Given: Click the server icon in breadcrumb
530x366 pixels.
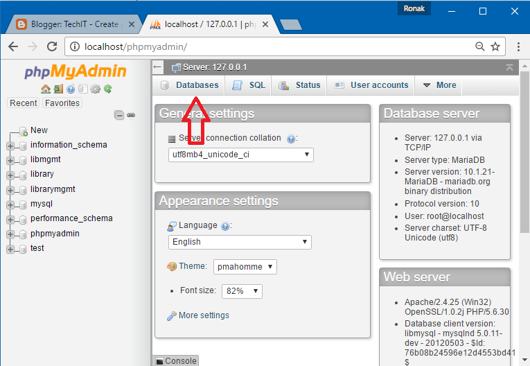Looking at the screenshot, I should (x=176, y=68).
